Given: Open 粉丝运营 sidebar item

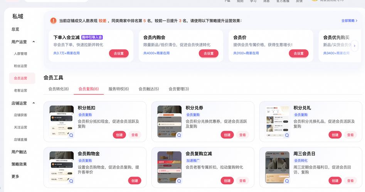Looking at the screenshot, I should tap(20, 66).
